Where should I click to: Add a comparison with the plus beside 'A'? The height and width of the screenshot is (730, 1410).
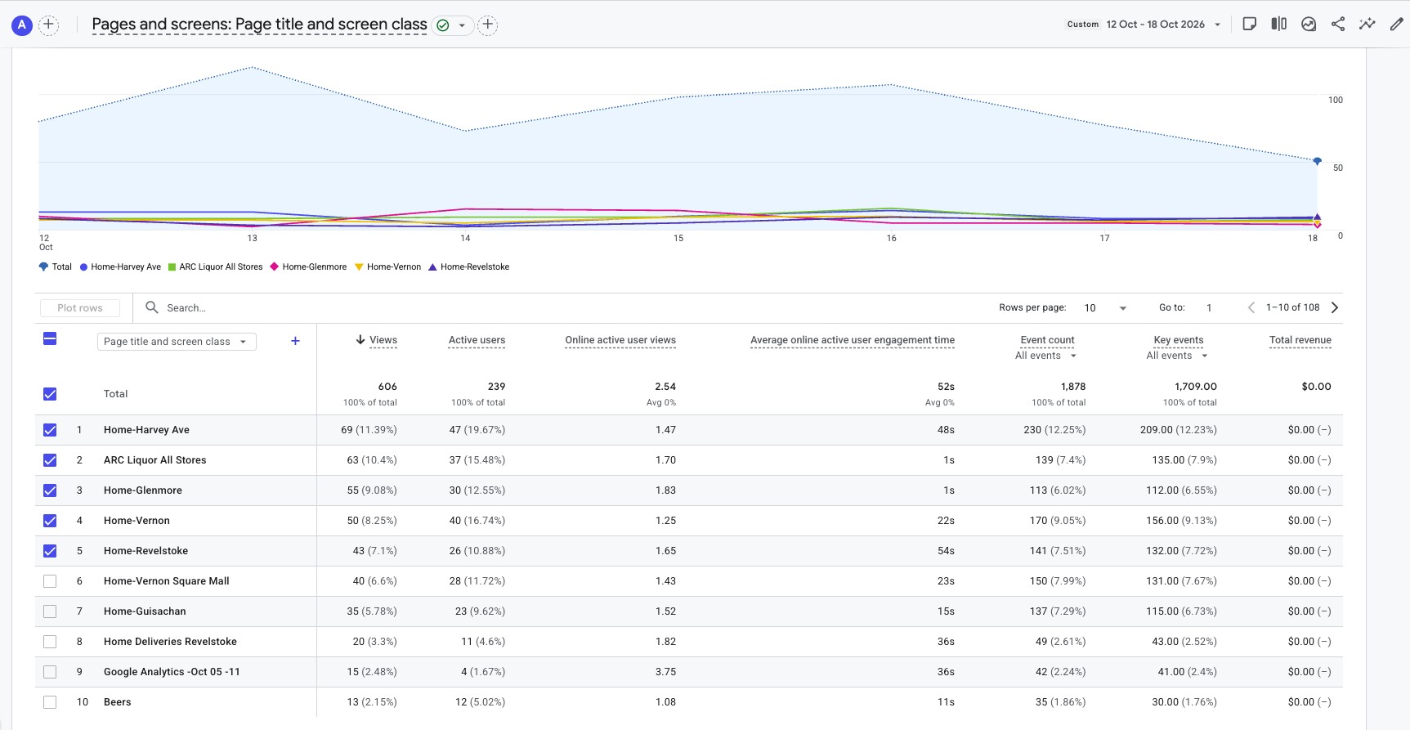pyautogui.click(x=49, y=25)
